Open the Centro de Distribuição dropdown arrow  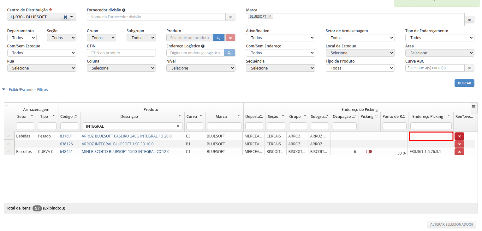coord(72,17)
